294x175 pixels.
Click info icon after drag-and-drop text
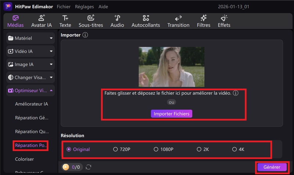tap(236, 93)
